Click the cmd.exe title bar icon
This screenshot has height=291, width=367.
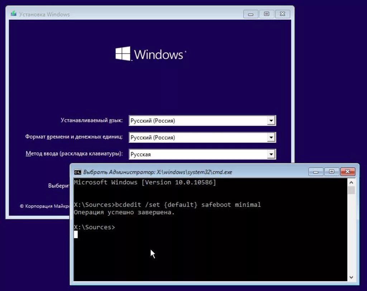point(77,172)
